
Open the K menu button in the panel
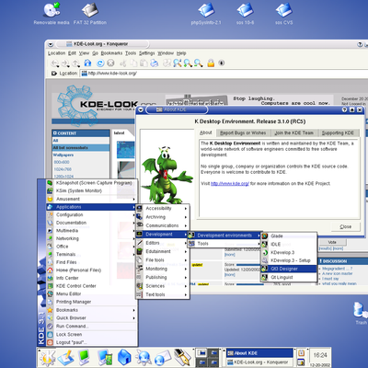point(48,358)
